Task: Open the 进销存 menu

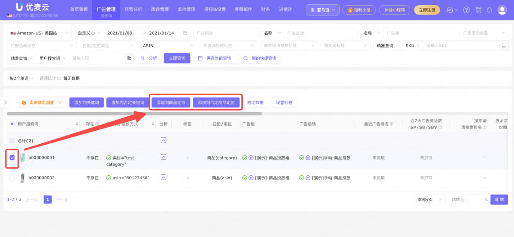Action: coord(286,9)
